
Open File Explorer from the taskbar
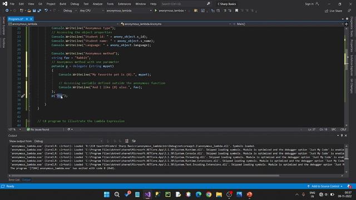pyautogui.click(x=219, y=194)
